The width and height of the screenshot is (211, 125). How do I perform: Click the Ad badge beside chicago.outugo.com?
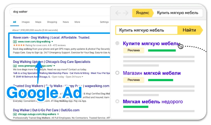click(x=15, y=114)
